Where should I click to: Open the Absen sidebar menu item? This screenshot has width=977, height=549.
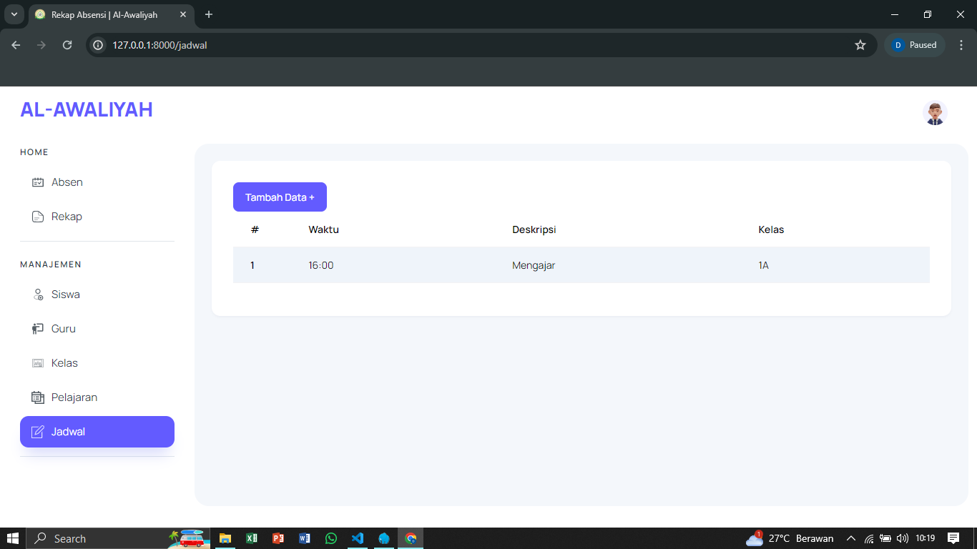(67, 182)
